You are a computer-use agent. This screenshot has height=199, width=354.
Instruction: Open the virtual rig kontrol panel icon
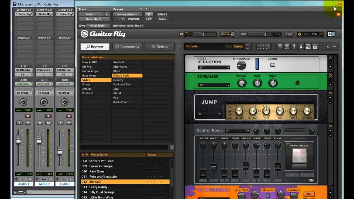coord(264,46)
